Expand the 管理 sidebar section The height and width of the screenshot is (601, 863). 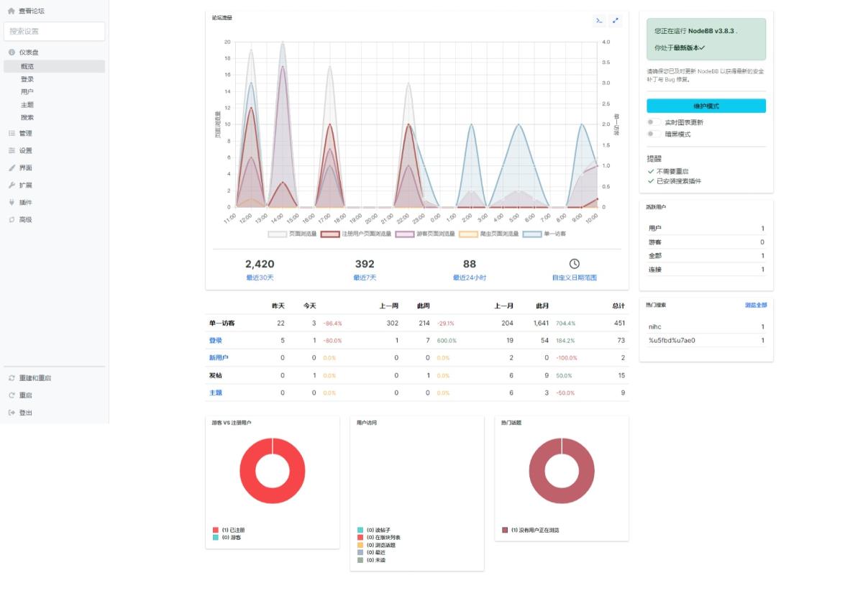click(25, 133)
